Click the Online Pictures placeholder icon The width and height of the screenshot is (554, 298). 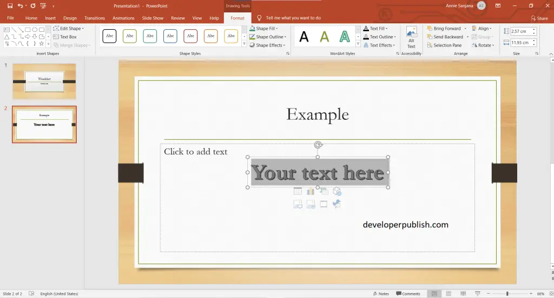311,204
